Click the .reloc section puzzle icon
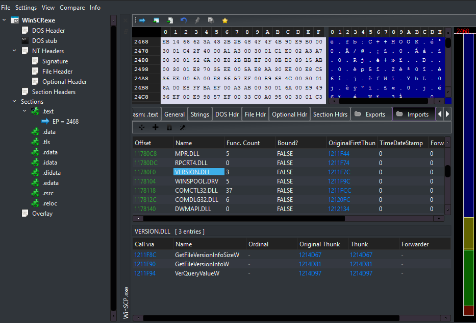 (35, 203)
